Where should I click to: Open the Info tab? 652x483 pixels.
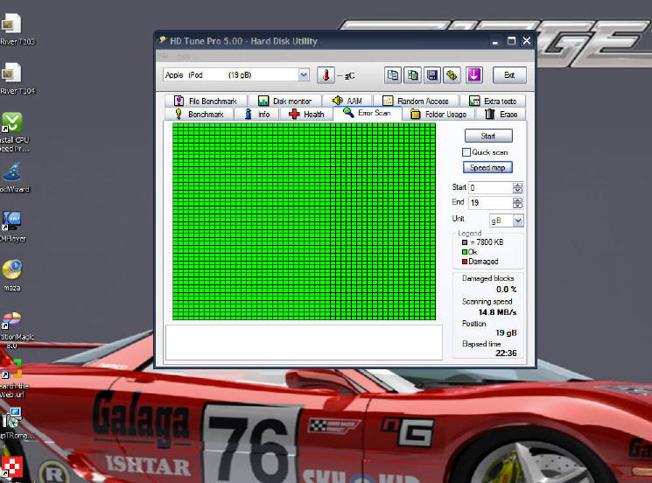(x=257, y=115)
